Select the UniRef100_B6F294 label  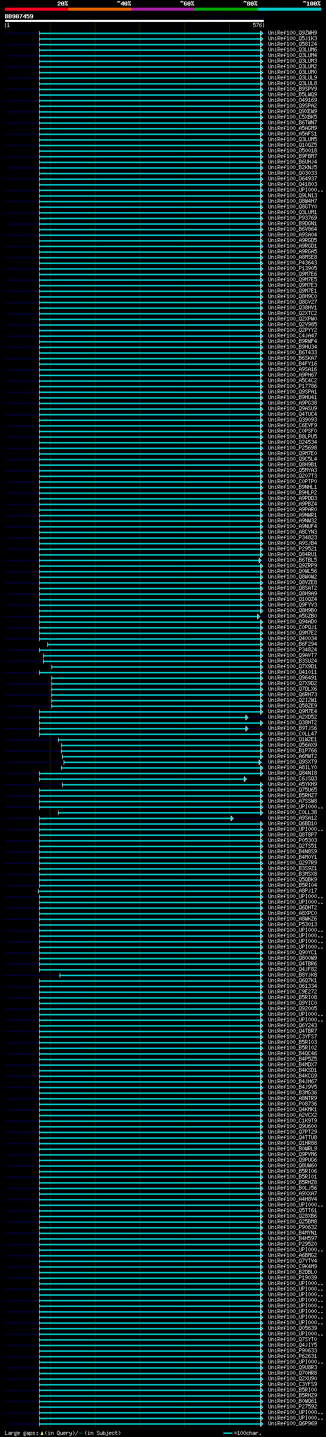tap(292, 644)
